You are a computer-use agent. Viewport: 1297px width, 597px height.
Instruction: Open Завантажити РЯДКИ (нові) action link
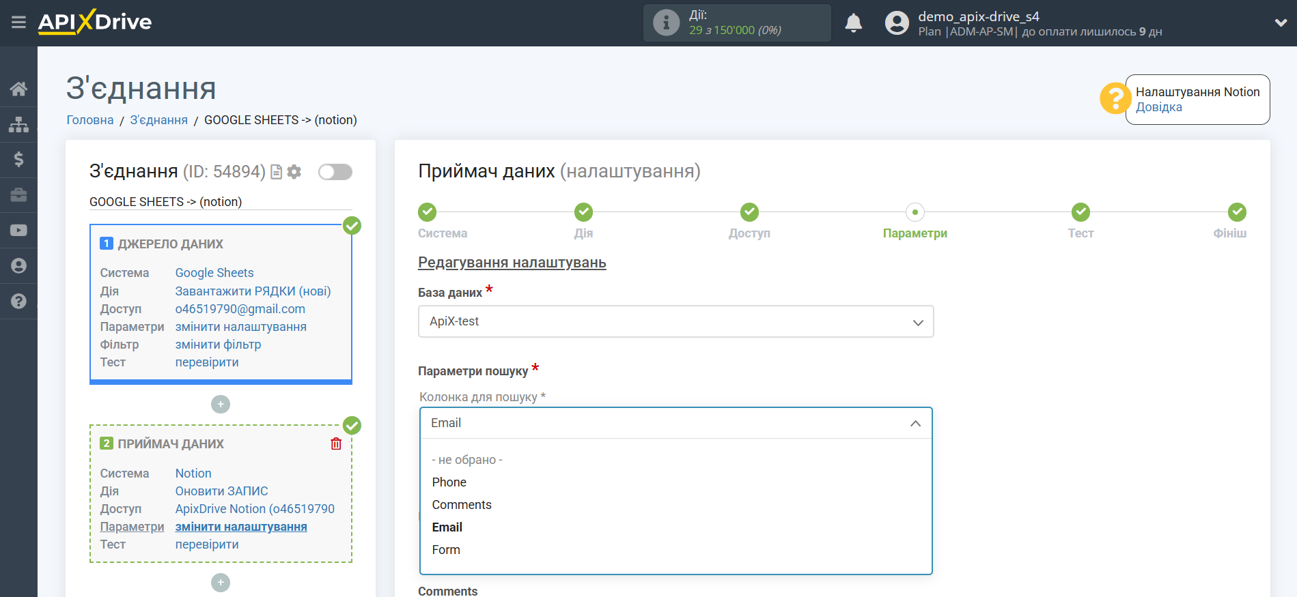click(253, 291)
